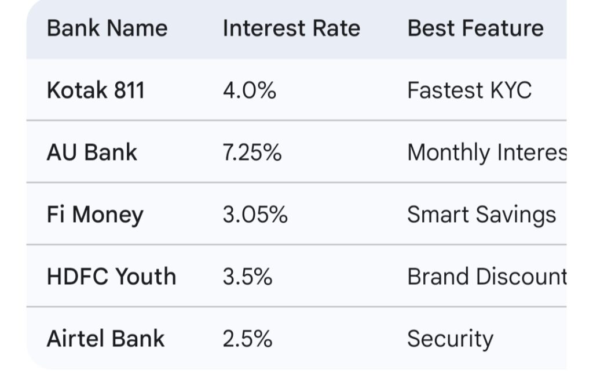Image resolution: width=593 pixels, height=381 pixels.
Task: Click the Smart Savings feature cell
Action: click(x=481, y=215)
